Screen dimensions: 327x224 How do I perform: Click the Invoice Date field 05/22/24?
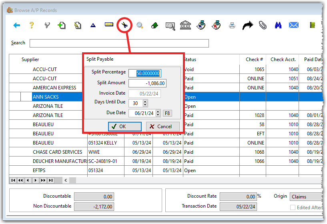(x=144, y=94)
